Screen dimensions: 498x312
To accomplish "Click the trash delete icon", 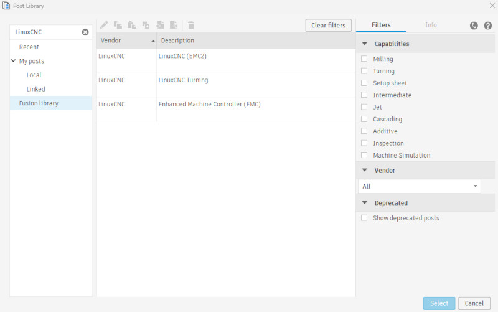I will (191, 25).
